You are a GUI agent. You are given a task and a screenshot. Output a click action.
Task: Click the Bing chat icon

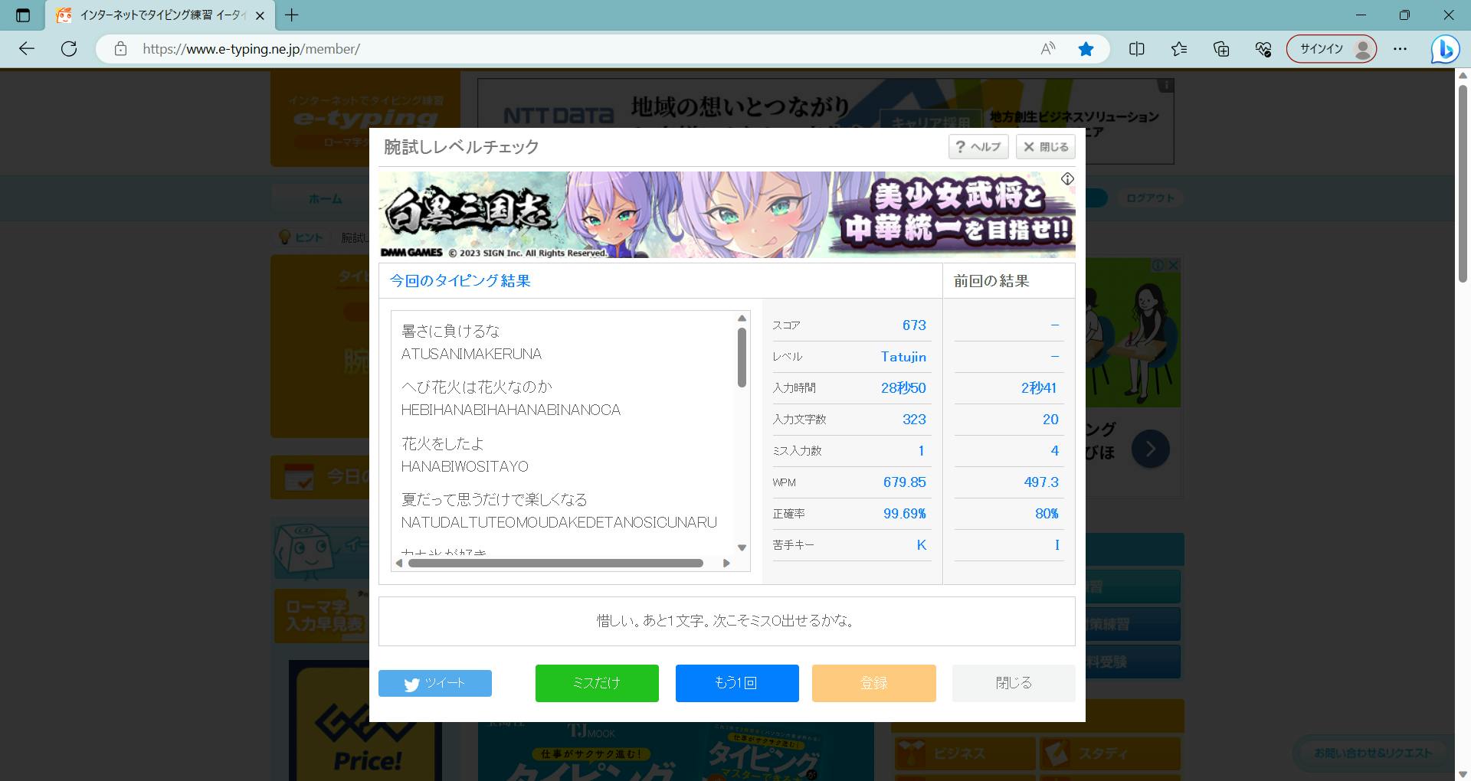(1445, 49)
